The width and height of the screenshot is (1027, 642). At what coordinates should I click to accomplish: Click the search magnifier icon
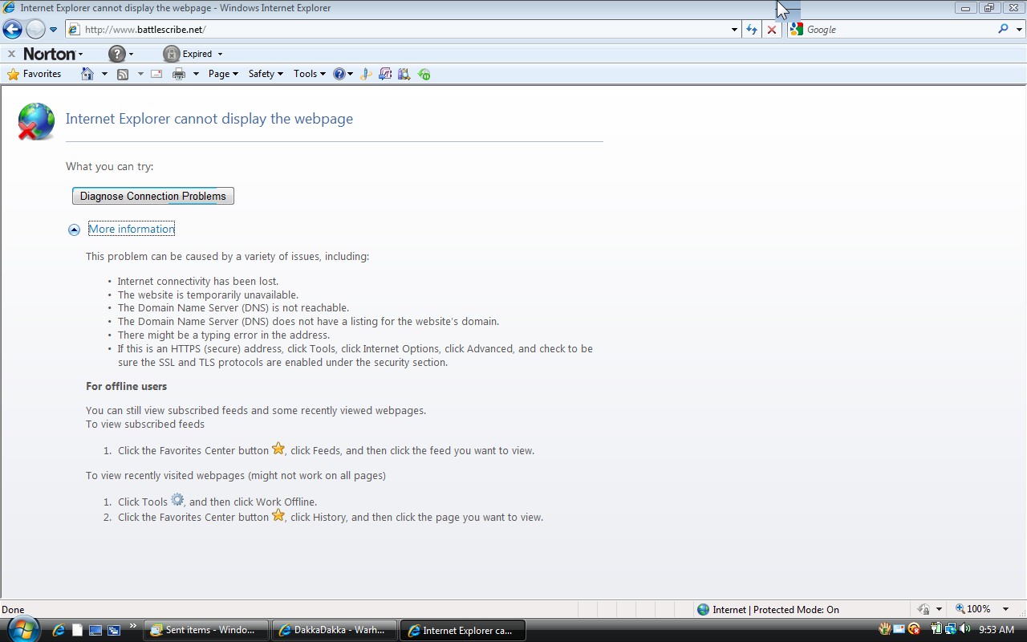[1003, 29]
